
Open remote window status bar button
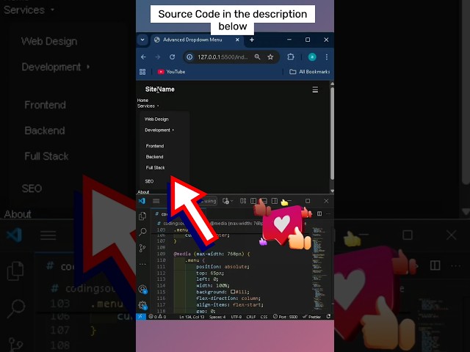[x=141, y=316]
